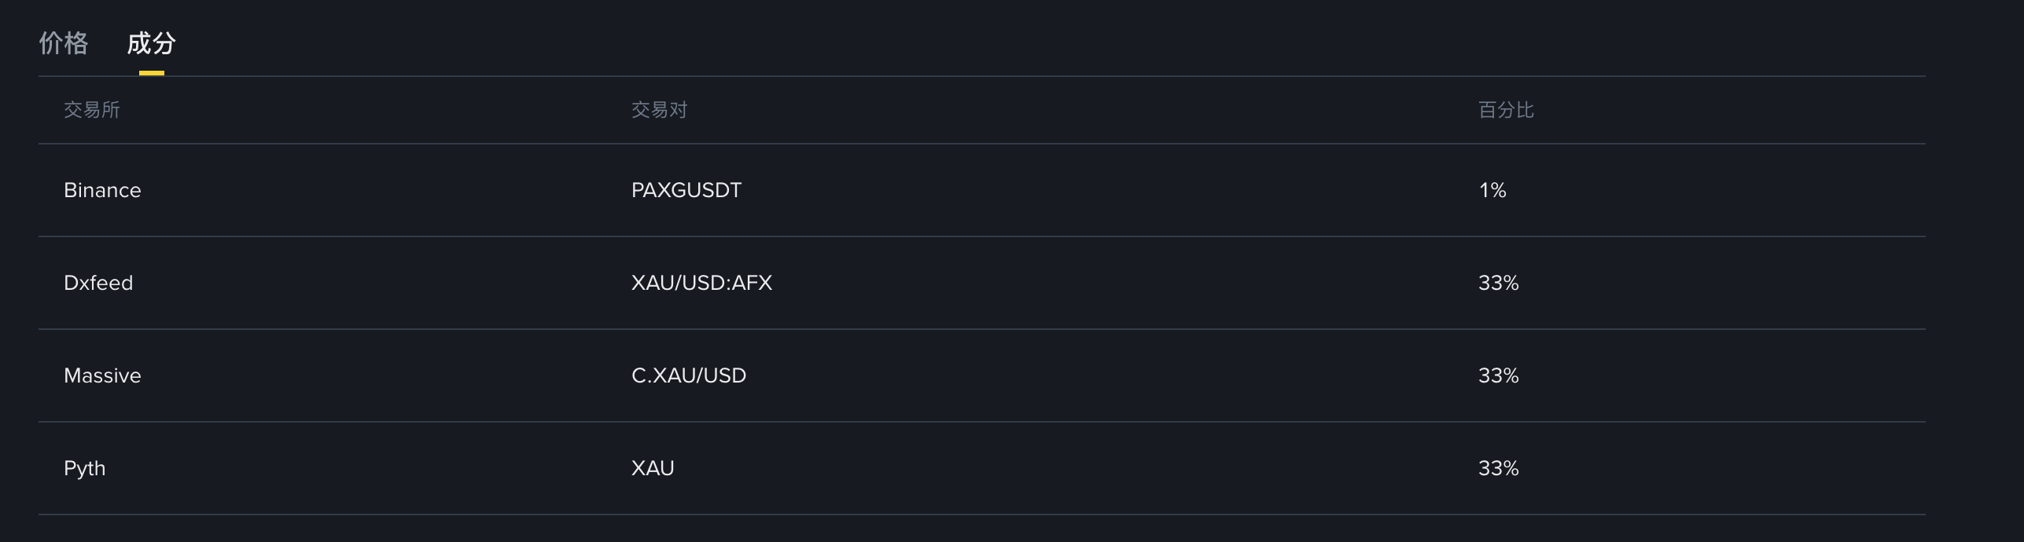
Task: Select the XAU/USD:AFX trading pair
Action: pos(701,283)
